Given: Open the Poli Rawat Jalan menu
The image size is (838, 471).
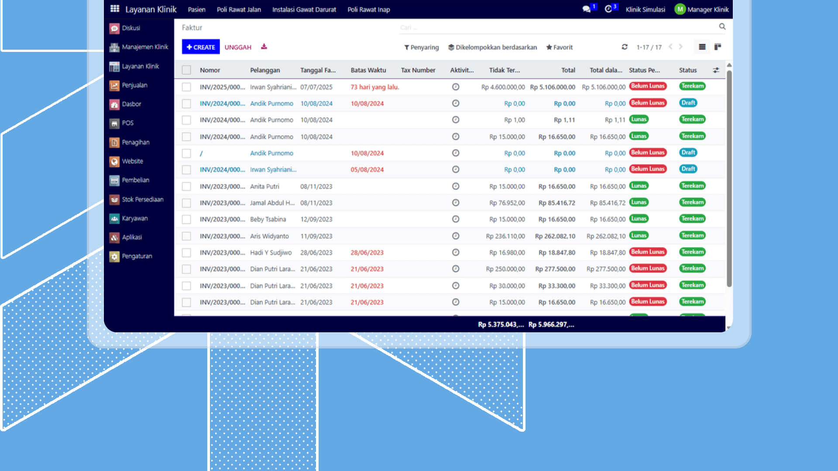Looking at the screenshot, I should tap(239, 10).
